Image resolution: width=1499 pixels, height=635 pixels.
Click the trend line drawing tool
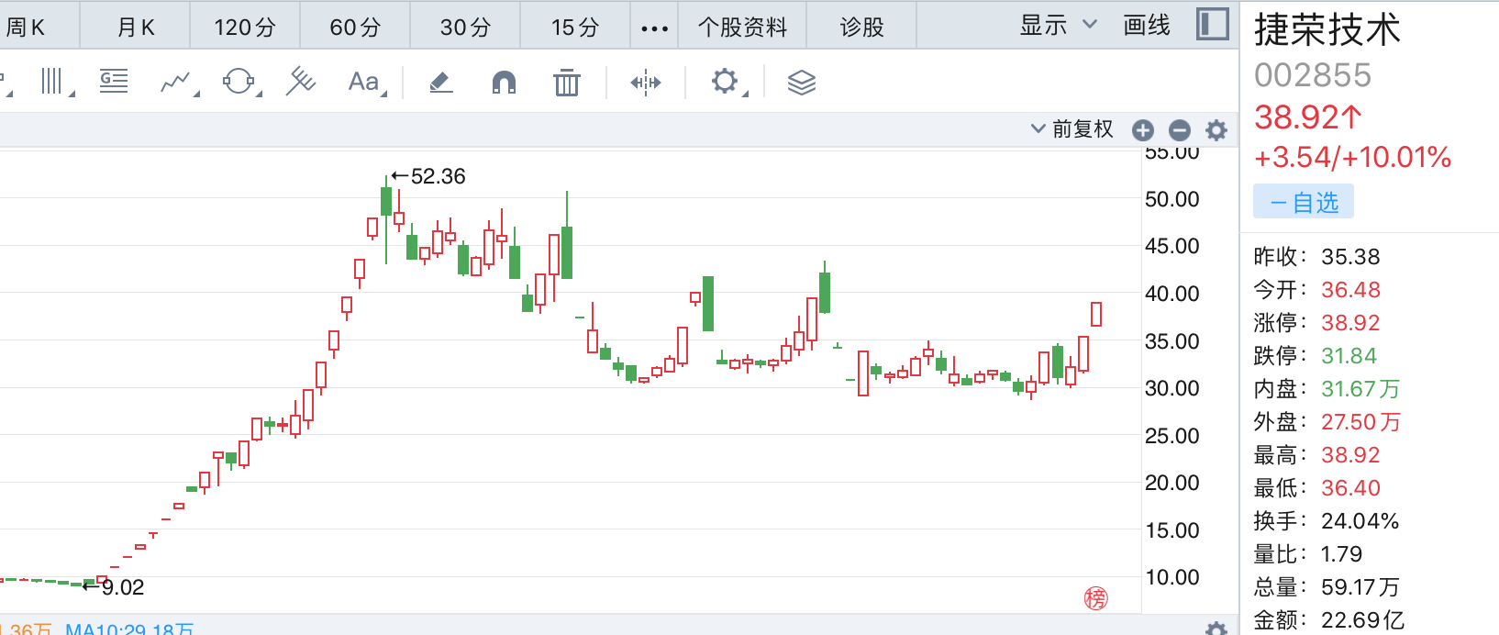click(176, 83)
